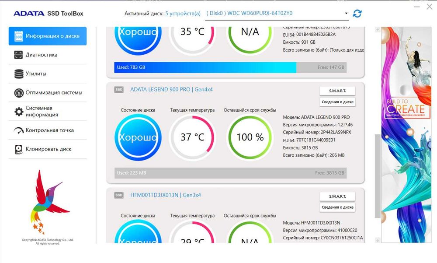Click the scroll up arrow of disk list
This screenshot has width=437, height=263.
click(x=378, y=30)
